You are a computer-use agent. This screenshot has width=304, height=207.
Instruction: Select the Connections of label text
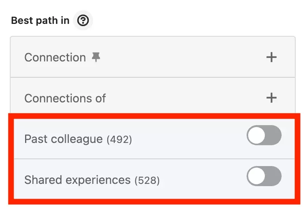(65, 98)
